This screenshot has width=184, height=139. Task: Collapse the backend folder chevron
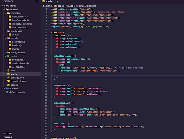point(4,9)
